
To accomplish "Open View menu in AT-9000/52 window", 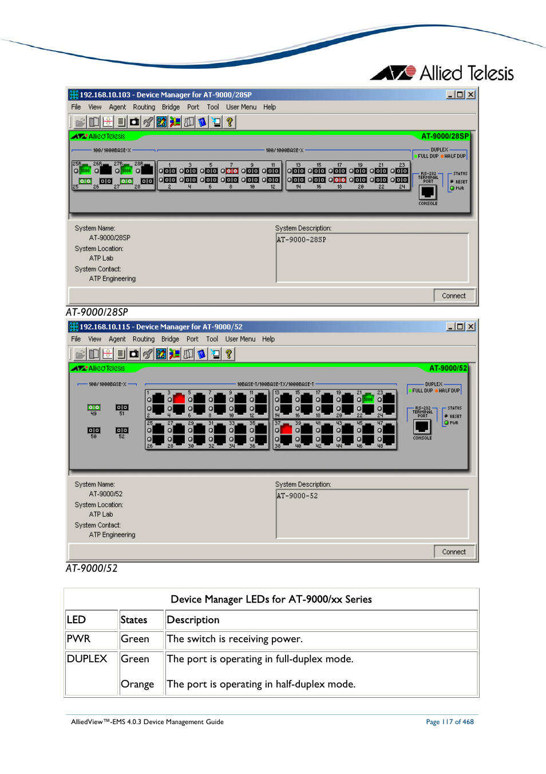I will 94,339.
